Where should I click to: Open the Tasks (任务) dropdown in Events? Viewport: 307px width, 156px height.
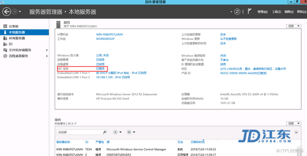[294, 123]
